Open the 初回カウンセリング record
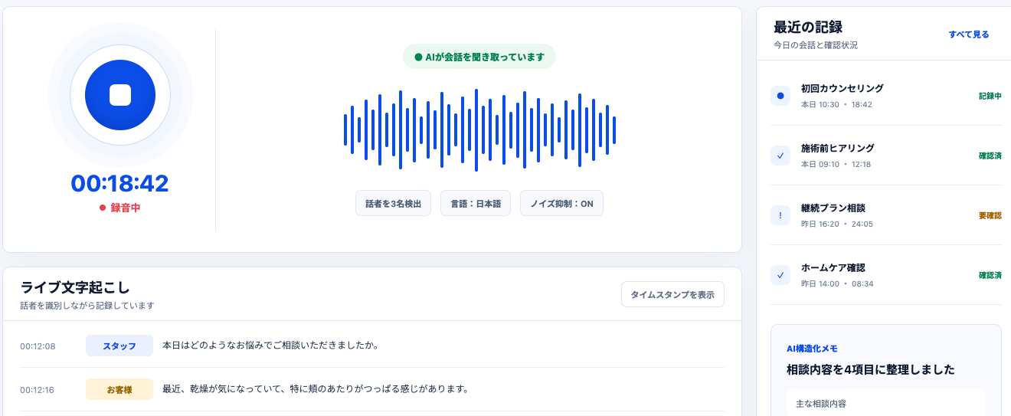The width and height of the screenshot is (1011, 416). tap(886, 96)
